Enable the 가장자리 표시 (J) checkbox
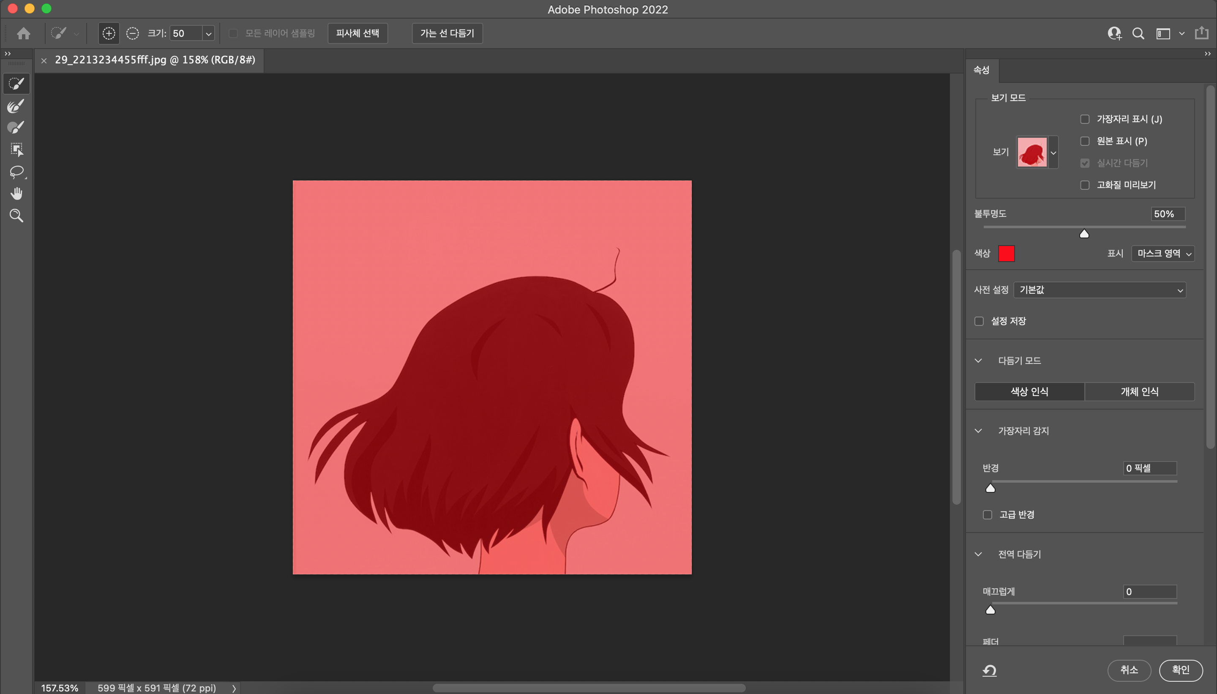The height and width of the screenshot is (694, 1217). pyautogui.click(x=1085, y=119)
